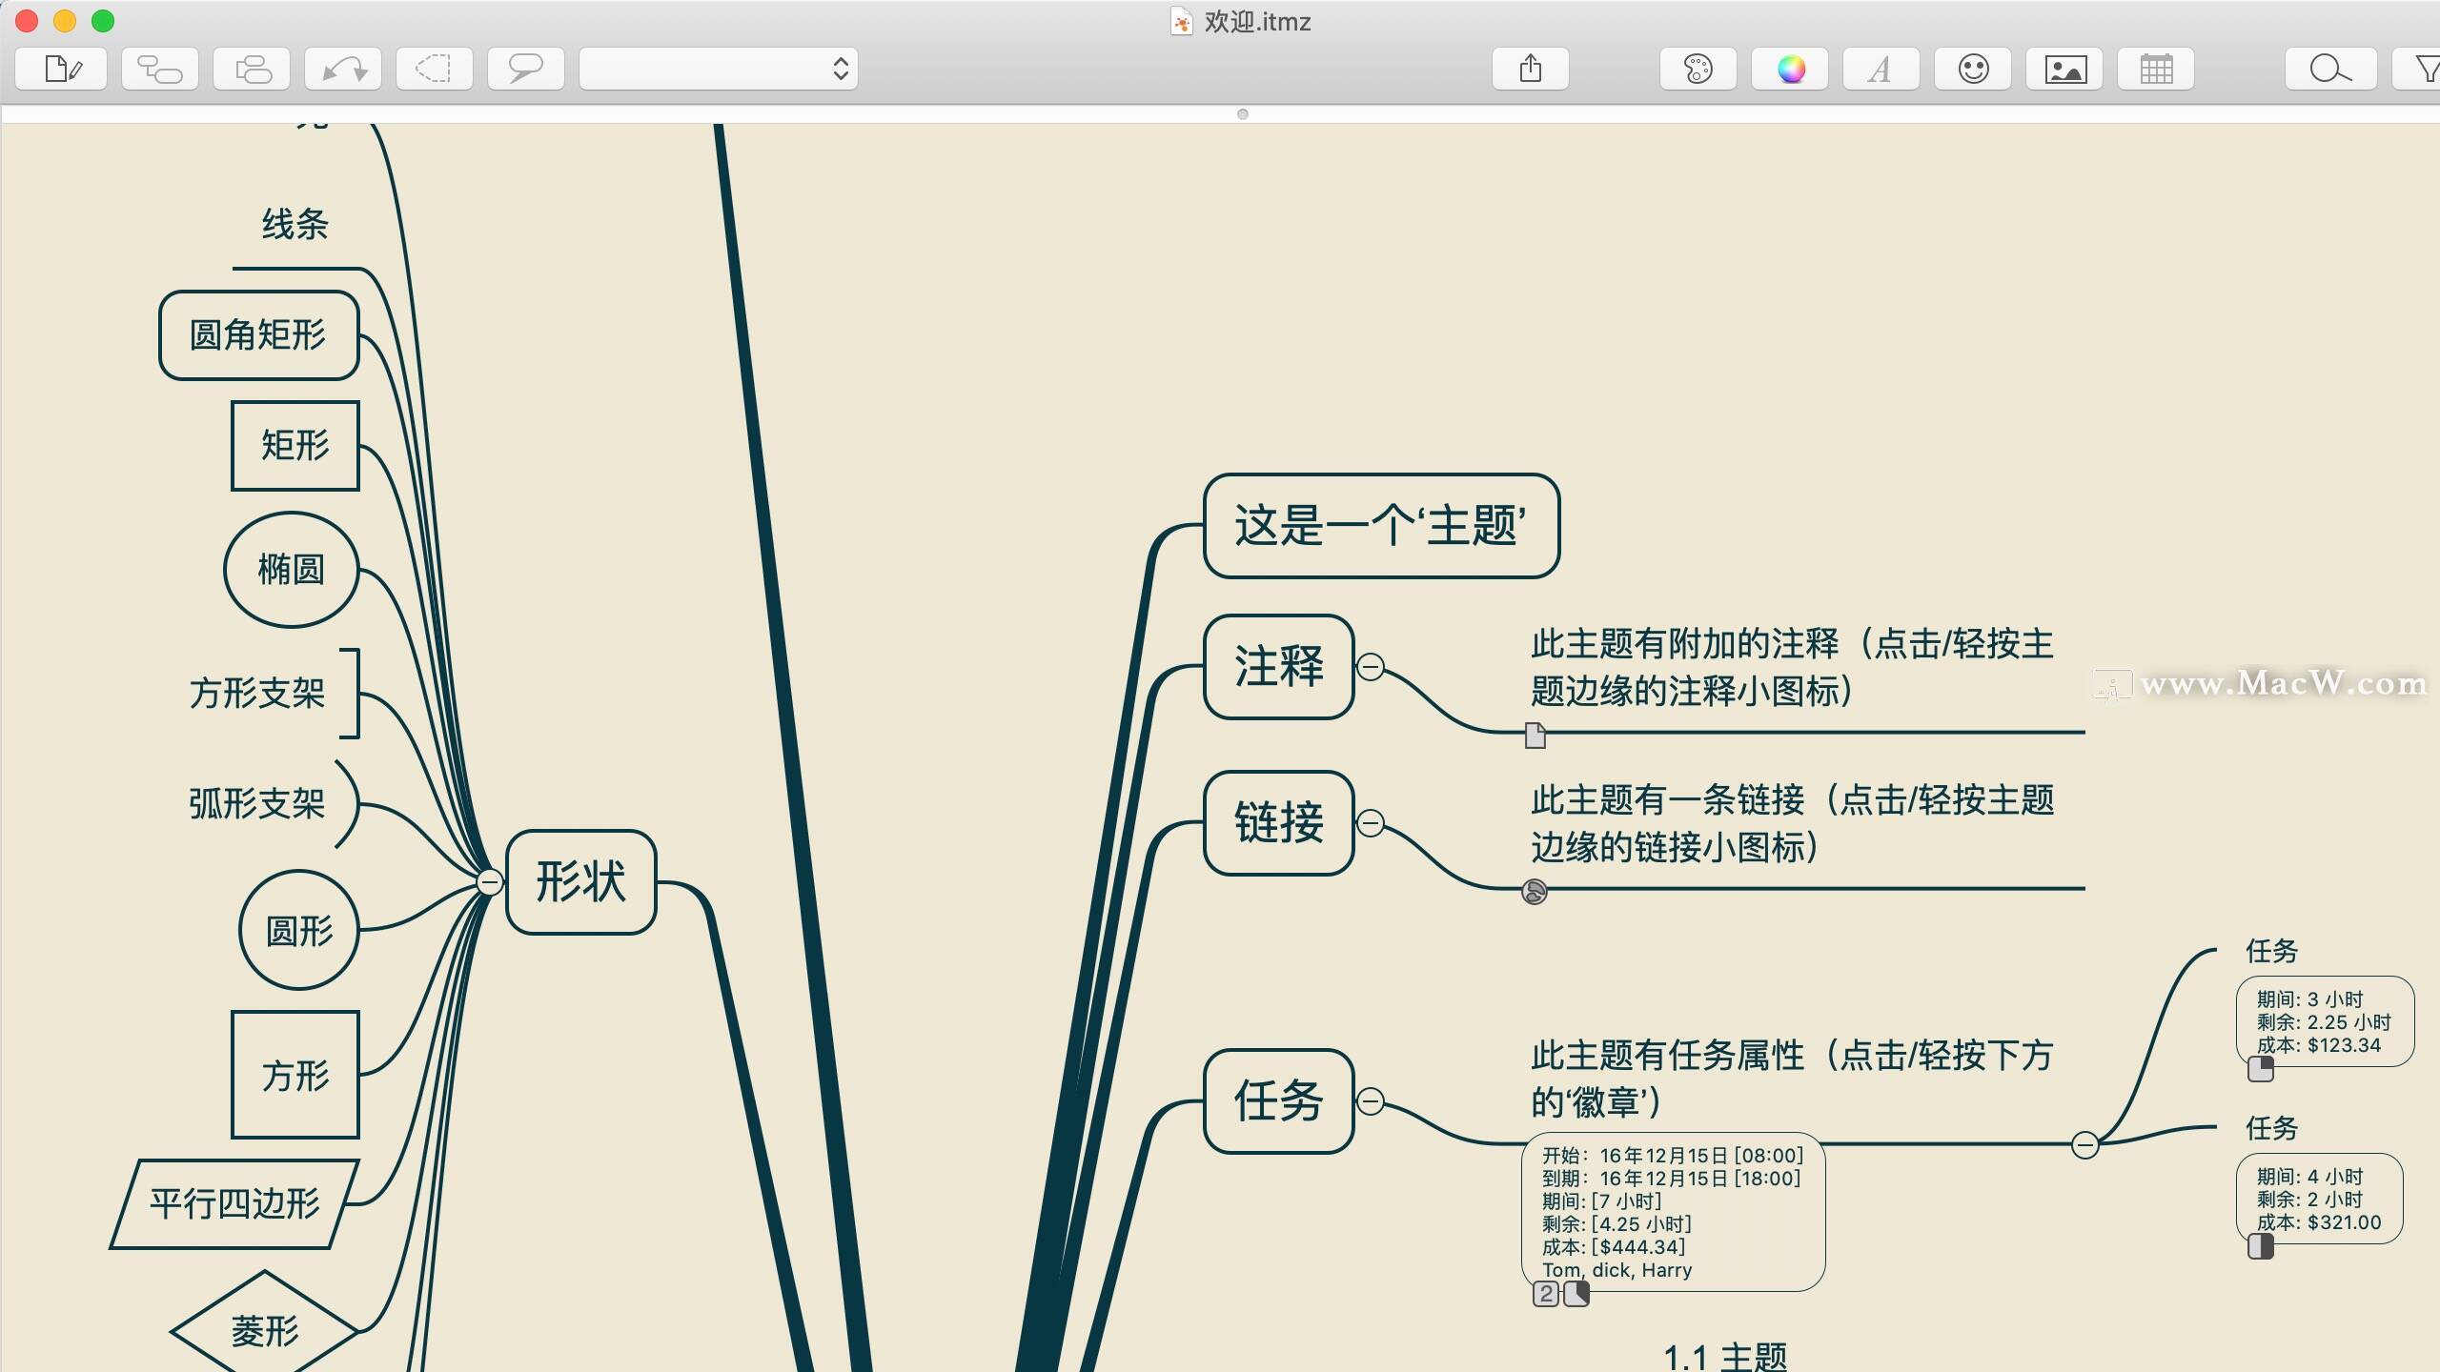The width and height of the screenshot is (2440, 1372).
Task: Collapse the 形状 branch
Action: [490, 882]
